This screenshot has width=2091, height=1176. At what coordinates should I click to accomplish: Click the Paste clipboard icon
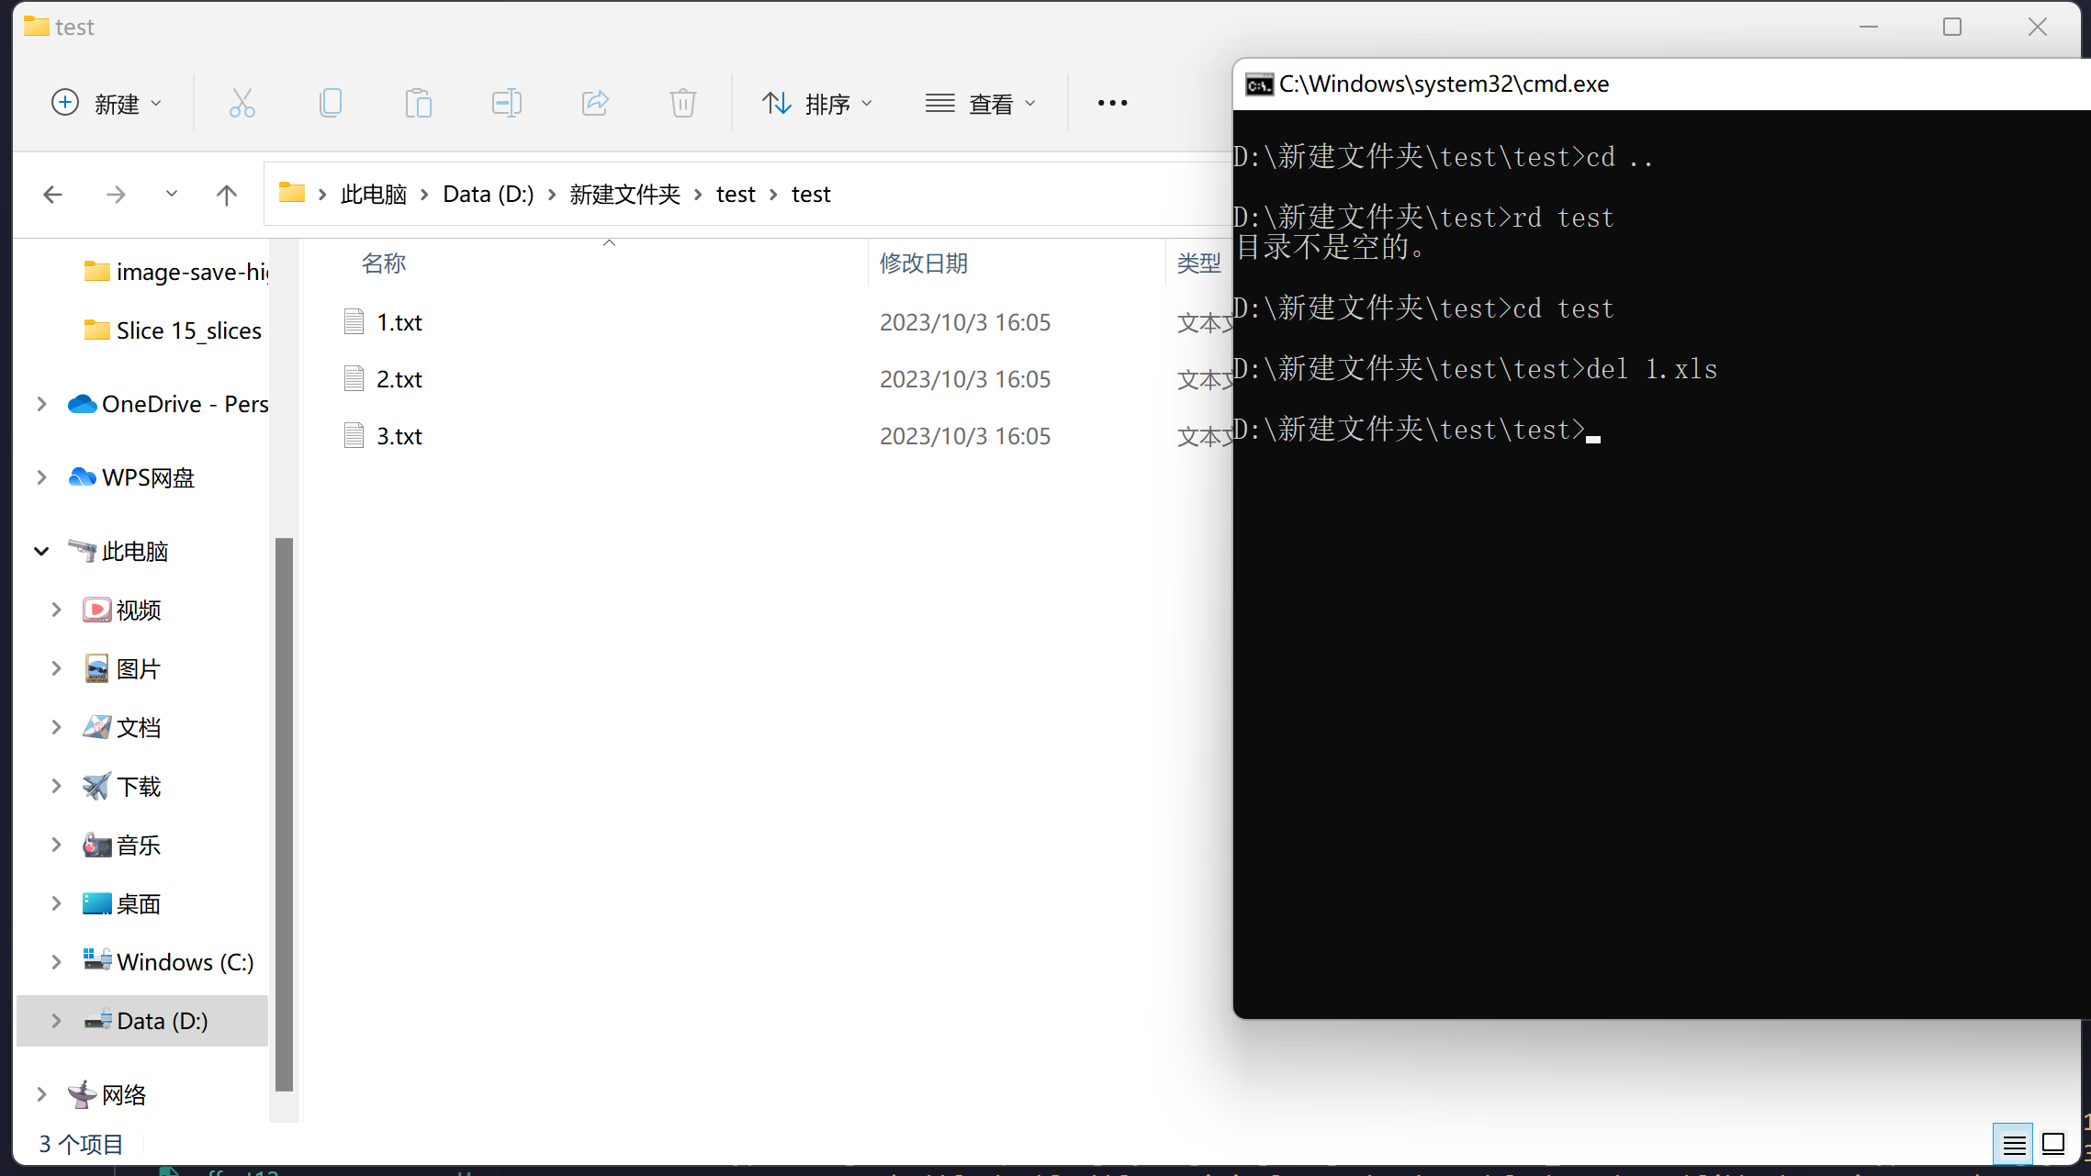click(x=419, y=103)
